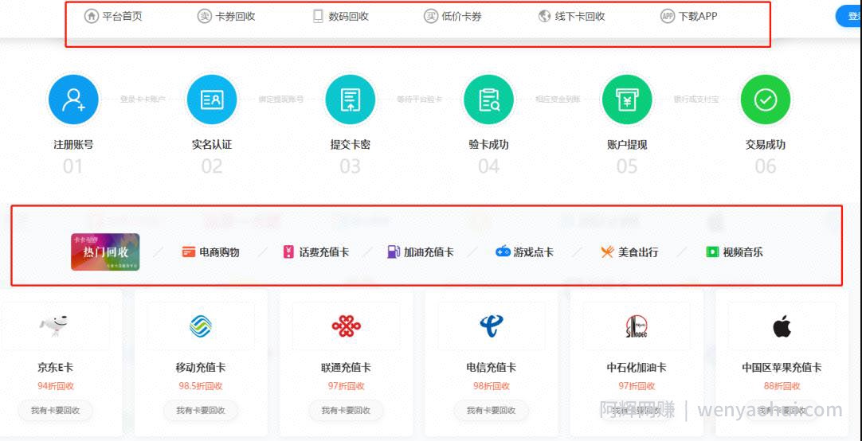This screenshot has height=441, width=862.
Task: Click the orange fork and knife icon
Action: coord(608,252)
